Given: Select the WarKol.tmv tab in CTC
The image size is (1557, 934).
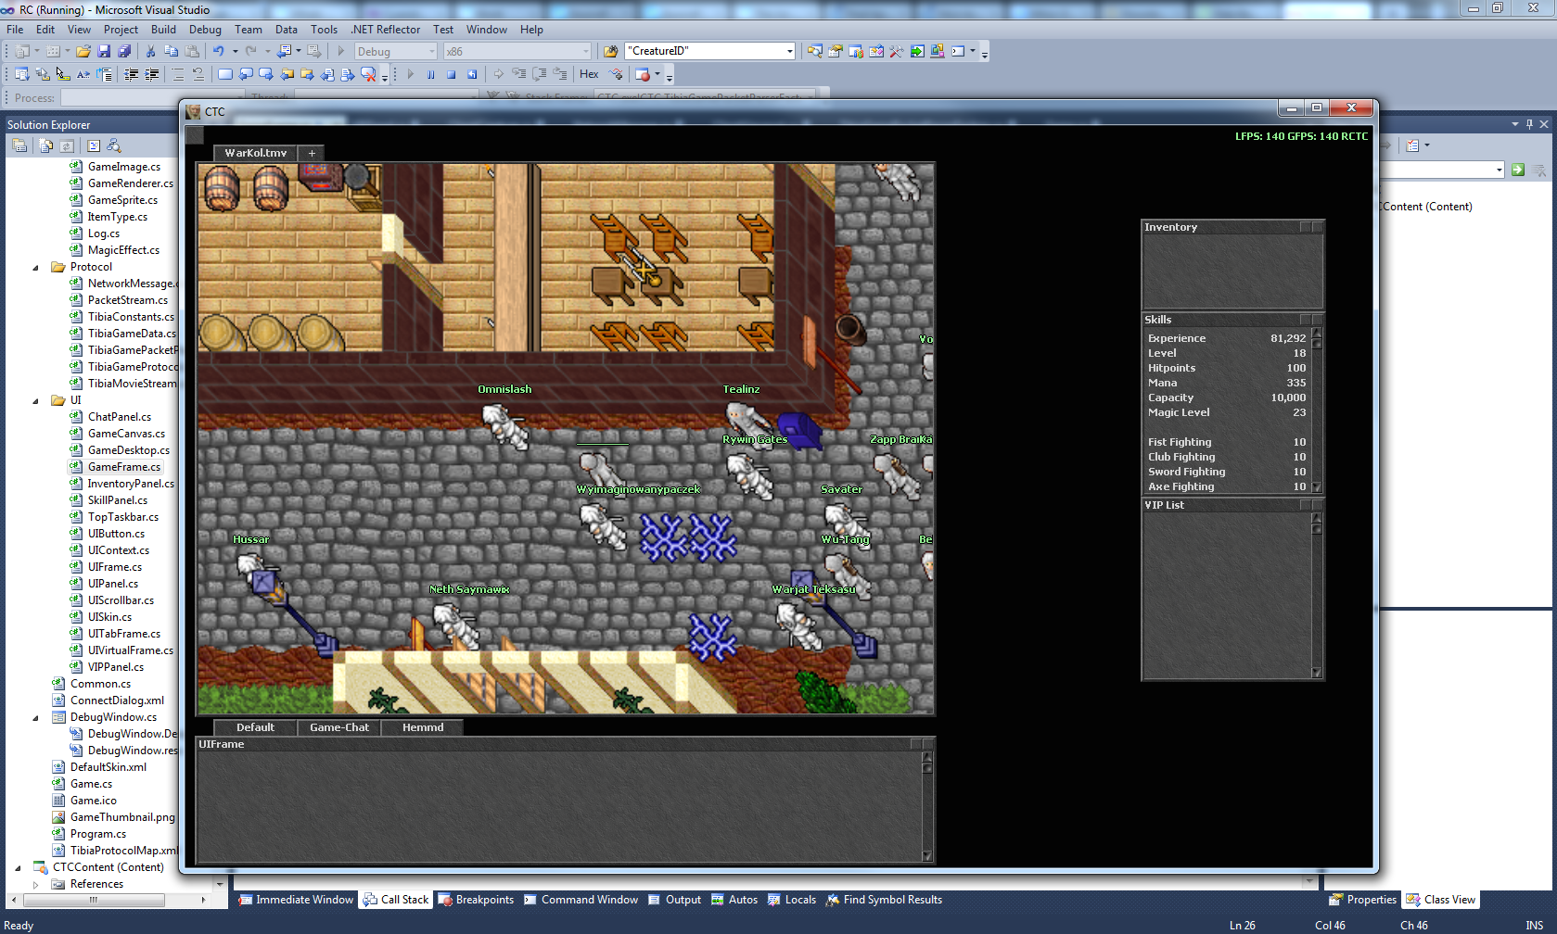Looking at the screenshot, I should pos(256,153).
